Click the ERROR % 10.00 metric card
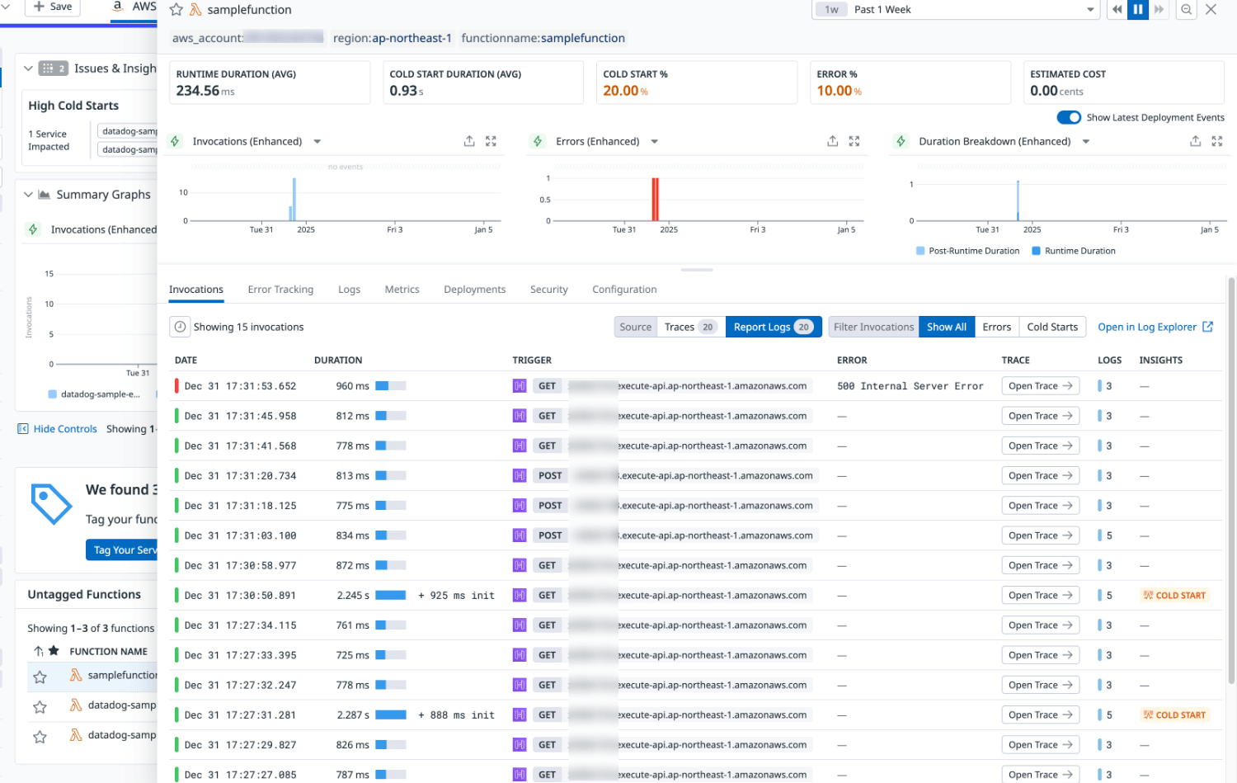Screen dimensions: 1237x783 tap(910, 83)
